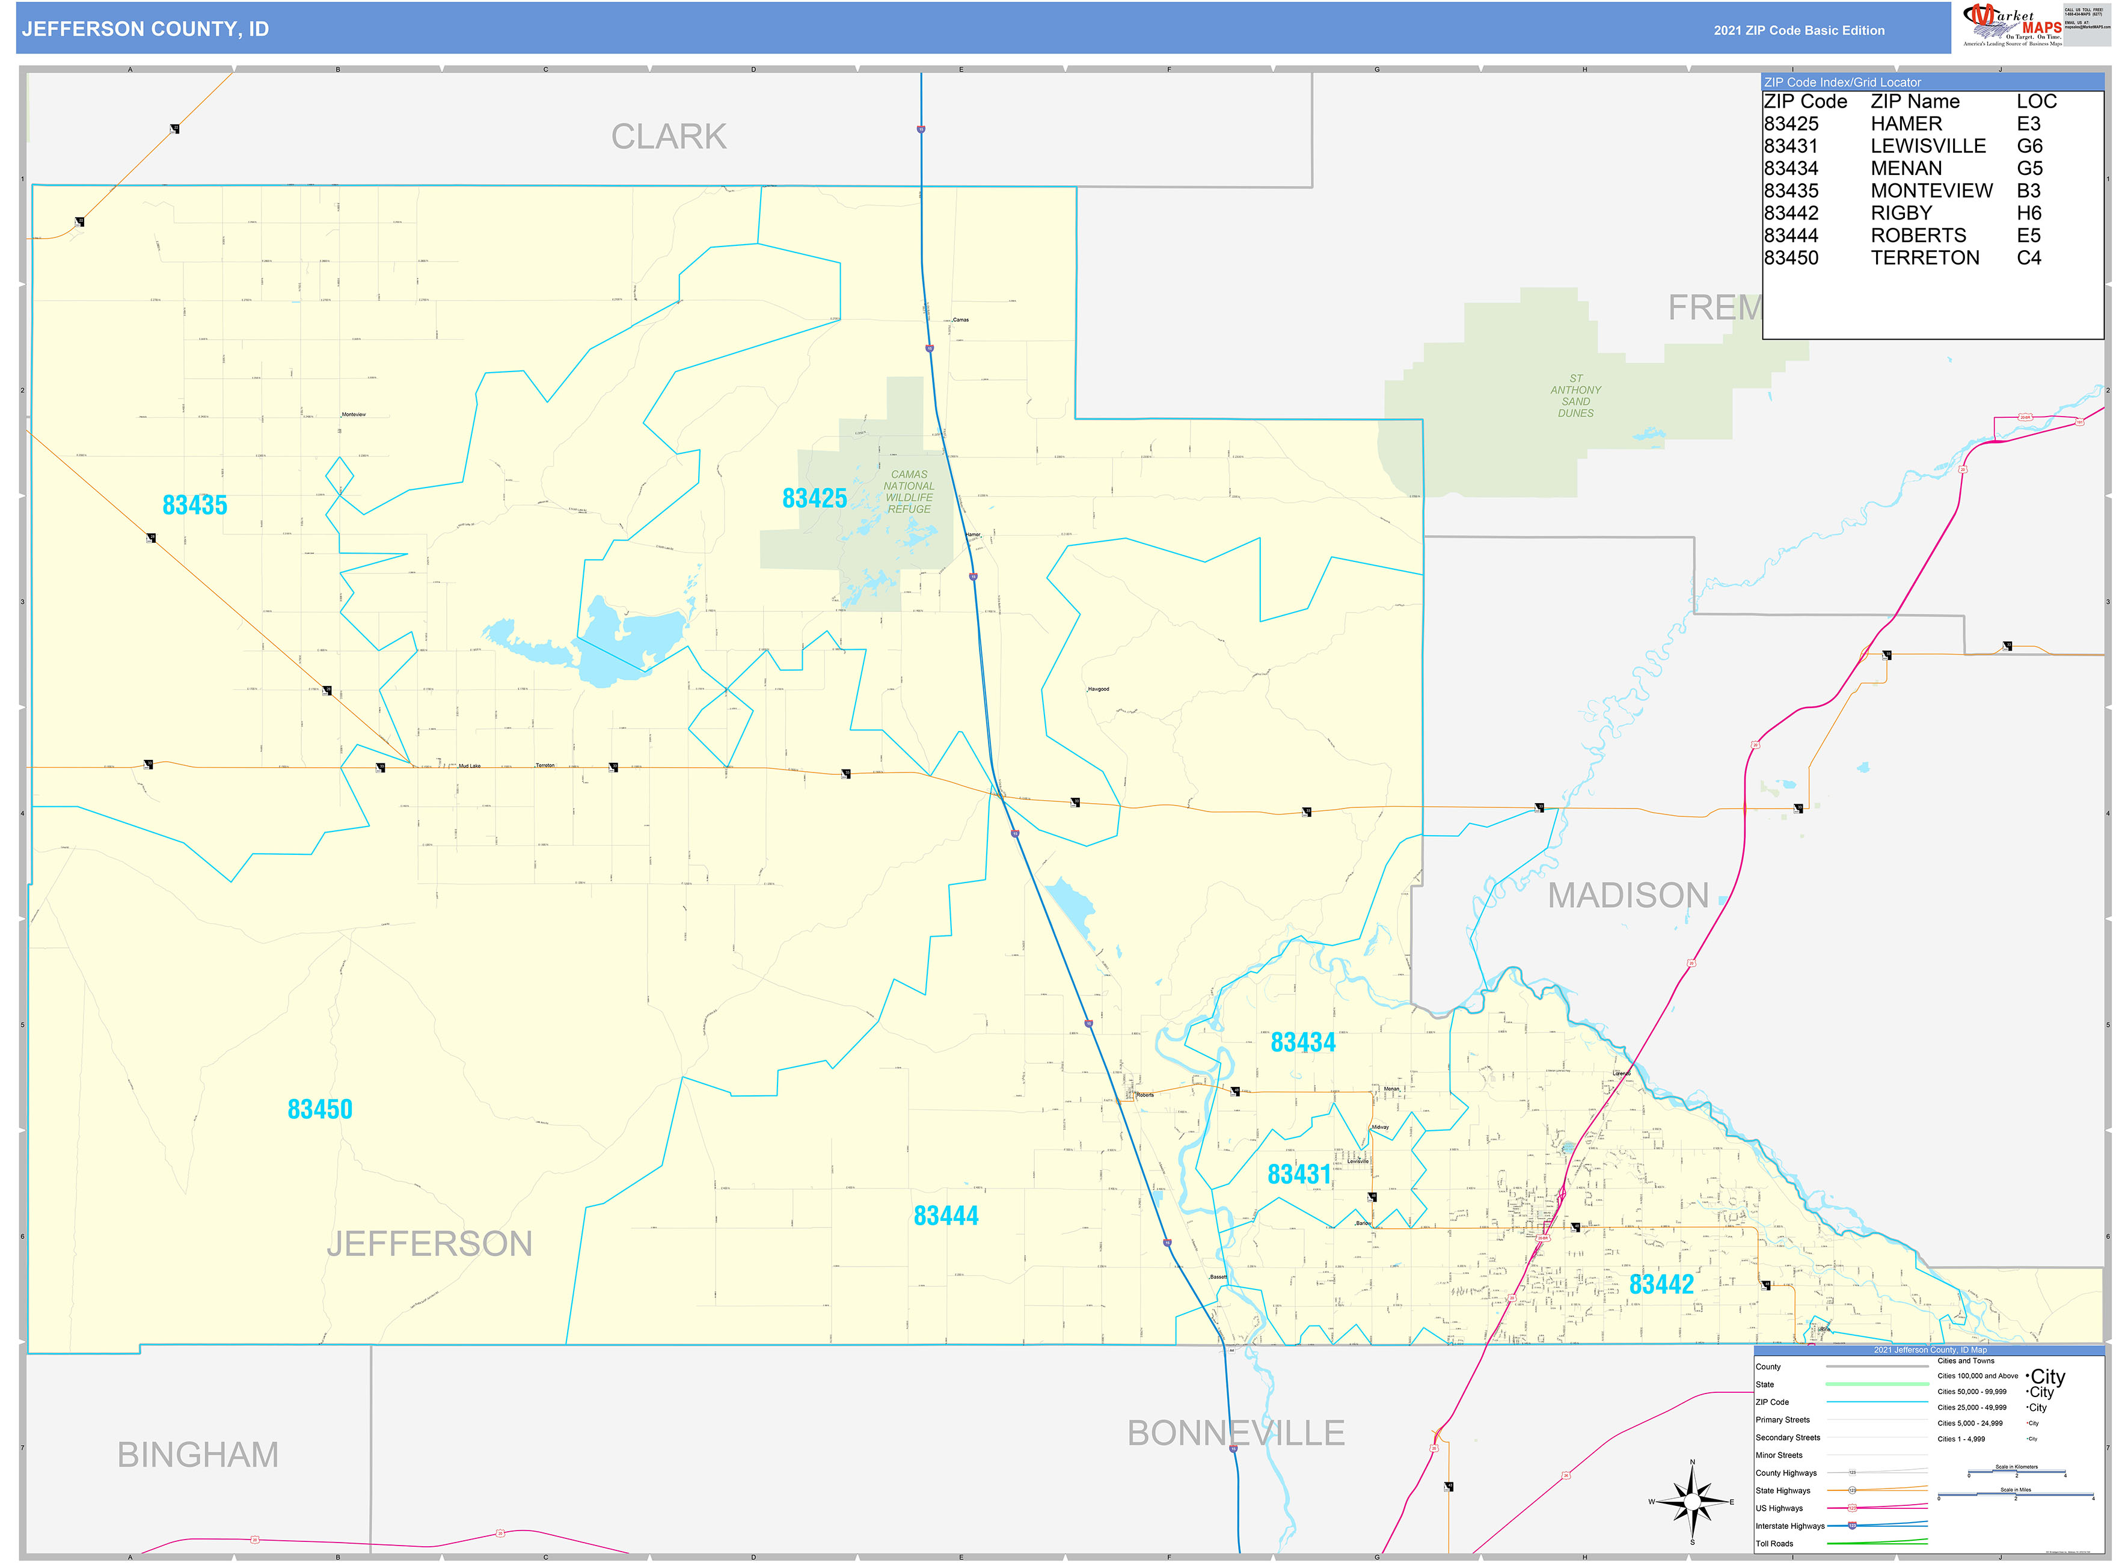The width and height of the screenshot is (2122, 1563).
Task: Click the green State line swatch in legend
Action: (x=1877, y=1384)
